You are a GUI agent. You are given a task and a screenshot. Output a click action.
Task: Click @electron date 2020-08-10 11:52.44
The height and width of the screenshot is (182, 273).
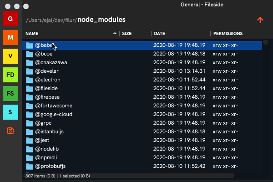179,80
